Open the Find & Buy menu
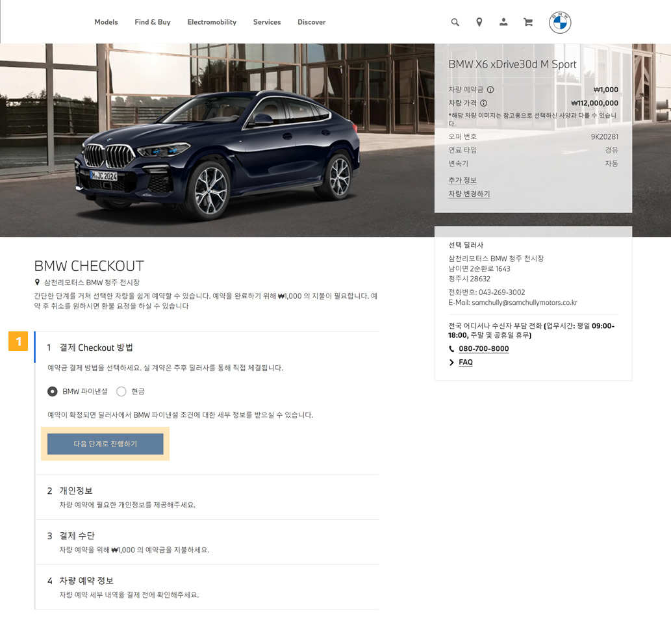The height and width of the screenshot is (627, 671). pos(152,21)
